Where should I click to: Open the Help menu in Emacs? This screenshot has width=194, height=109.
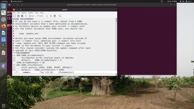tap(42, 13)
